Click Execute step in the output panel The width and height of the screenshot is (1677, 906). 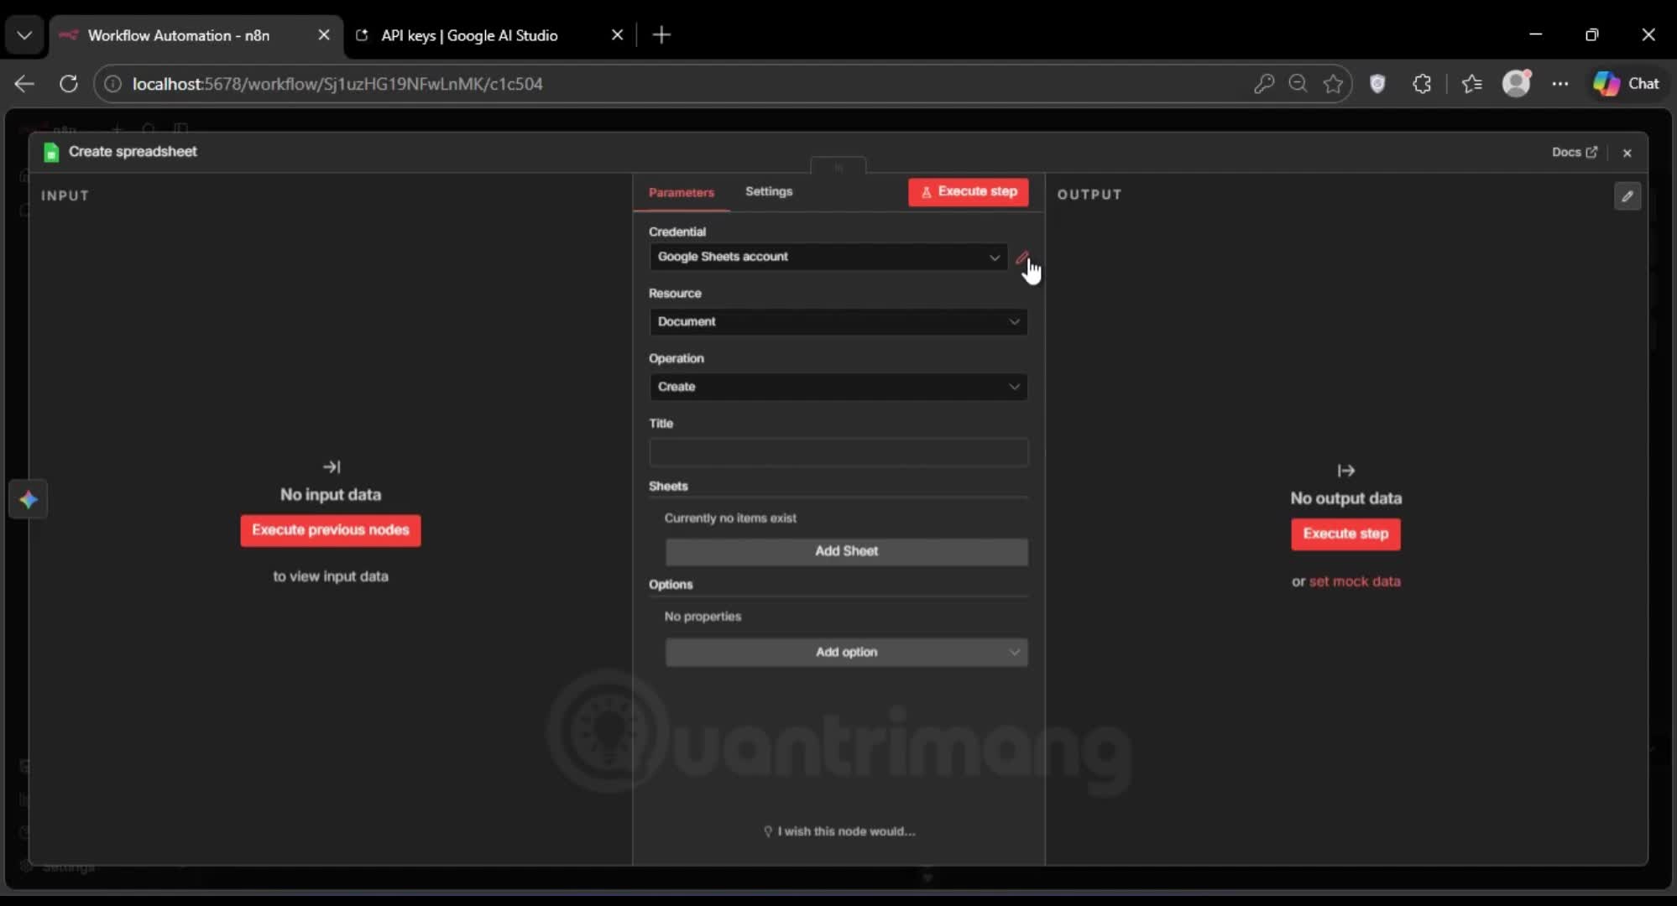[x=1345, y=534]
